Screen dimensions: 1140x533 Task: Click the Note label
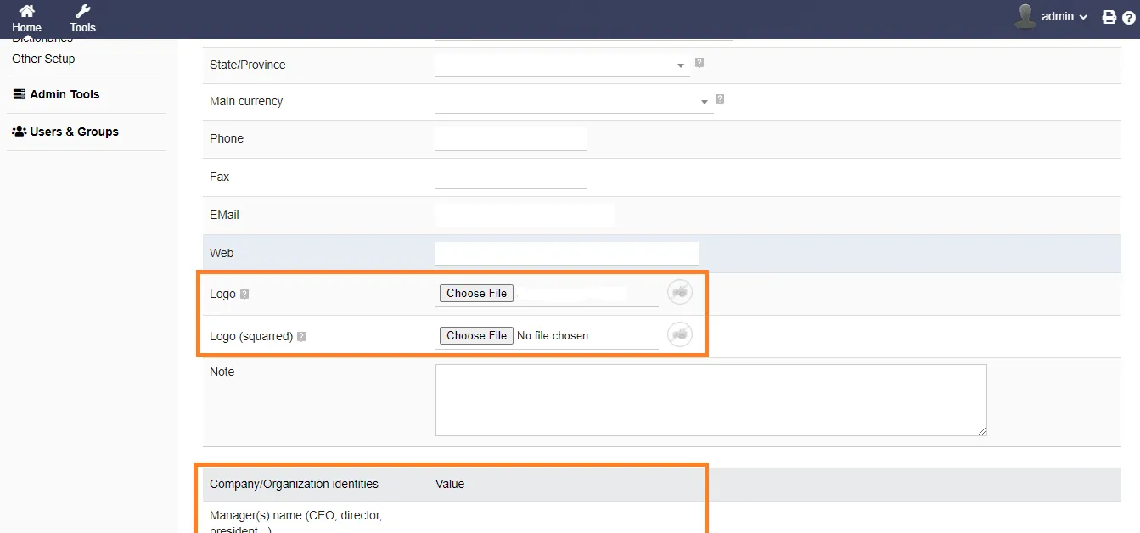tap(222, 372)
